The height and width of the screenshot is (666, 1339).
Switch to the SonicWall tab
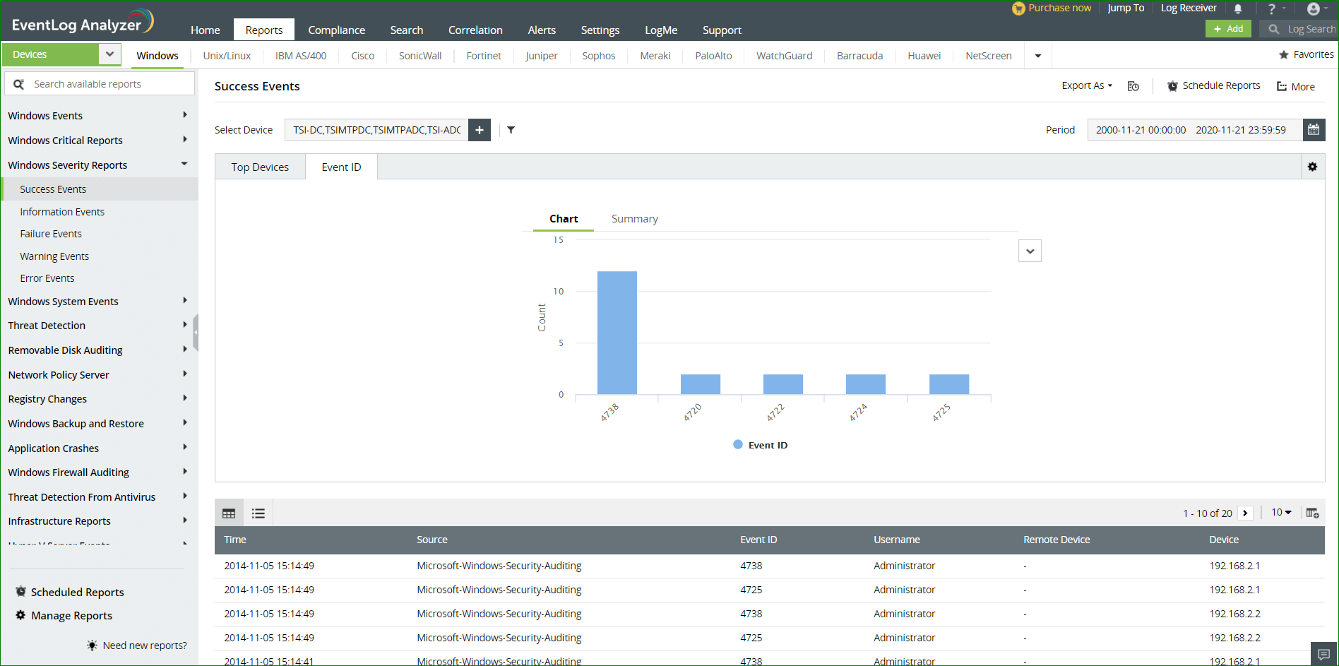[x=420, y=56]
